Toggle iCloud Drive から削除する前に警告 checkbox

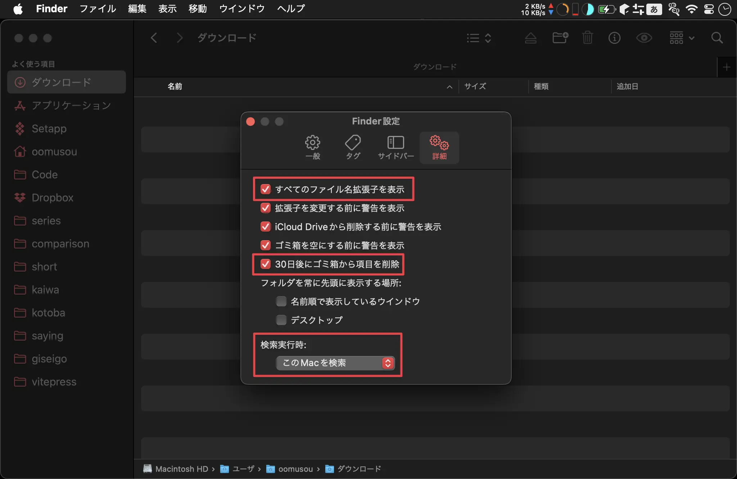(266, 227)
